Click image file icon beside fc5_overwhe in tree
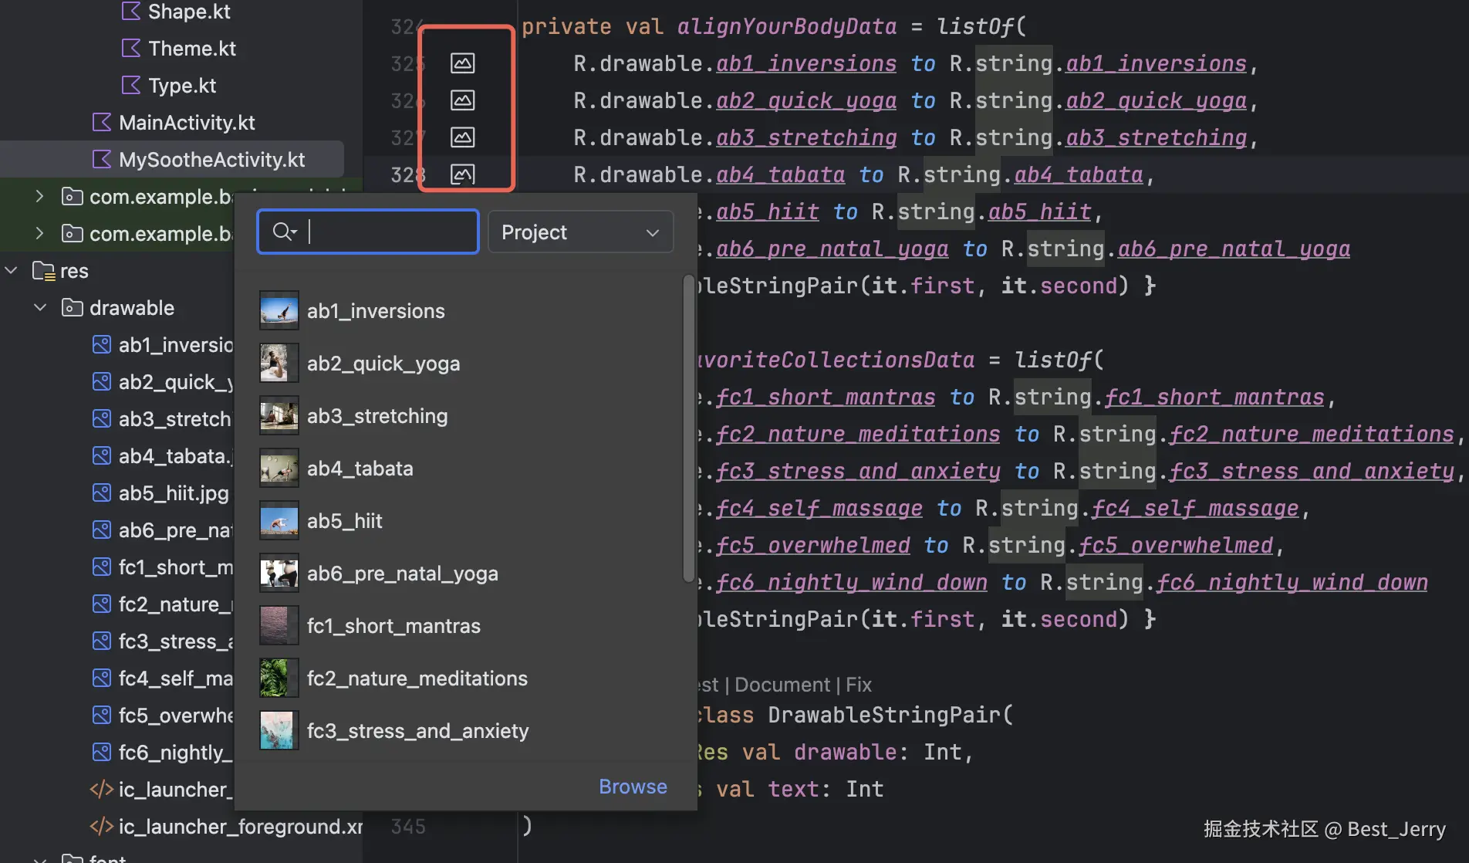 pos(102,716)
